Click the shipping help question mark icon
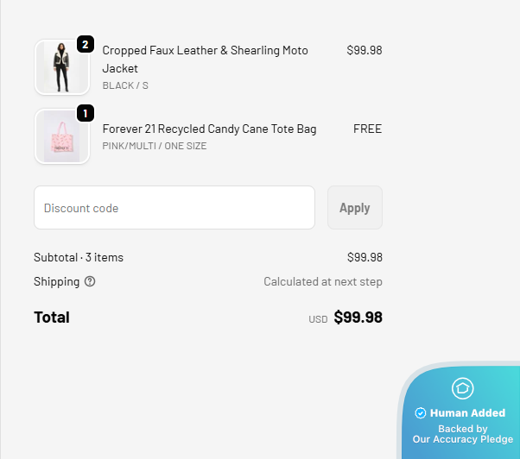Screen dimensions: 520x459 click(90, 282)
